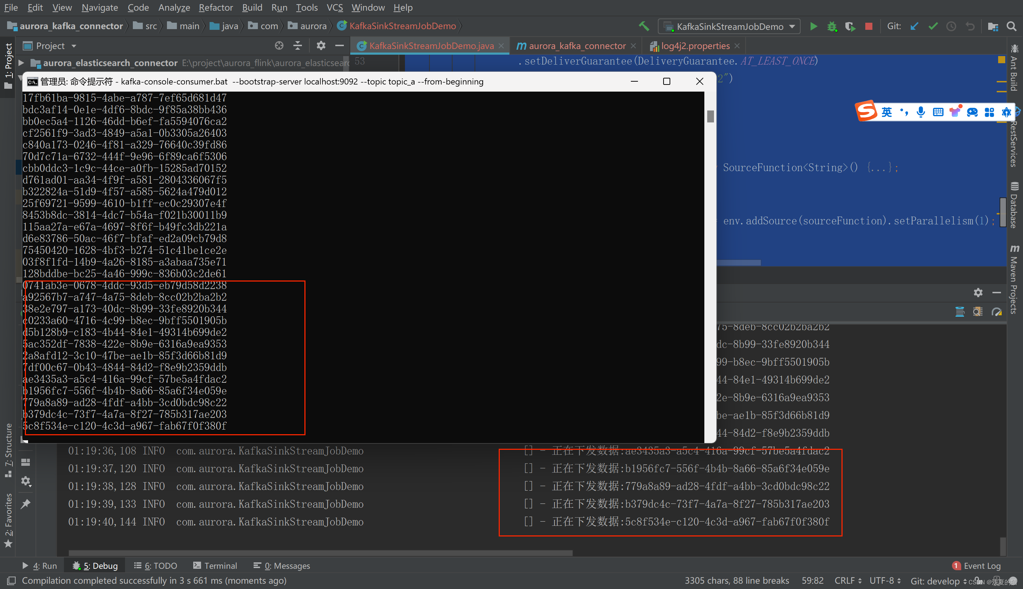Viewport: 1023px width, 589px height.
Task: Stop the running process with the red square
Action: (x=868, y=26)
